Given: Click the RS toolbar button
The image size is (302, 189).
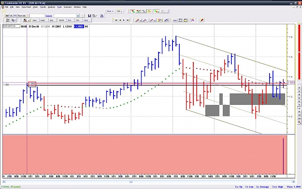Looking at the screenshot, I should click(15, 16).
